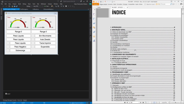Click the Save icon in Visual Studio toolbar

pyautogui.click(x=15, y=6)
